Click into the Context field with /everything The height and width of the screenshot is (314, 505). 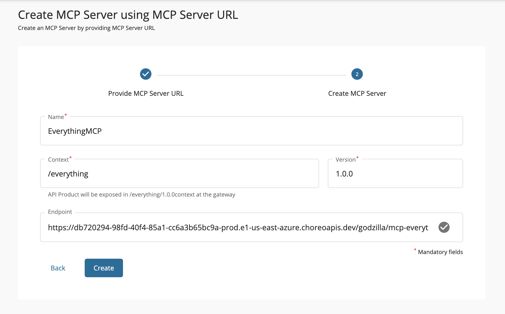[x=179, y=174]
